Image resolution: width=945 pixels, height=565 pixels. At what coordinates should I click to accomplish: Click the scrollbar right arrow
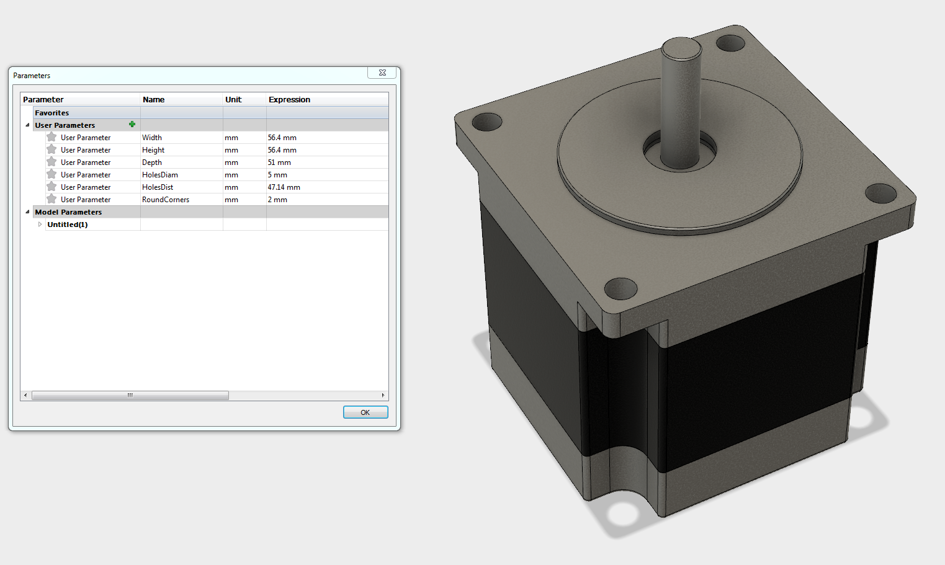pyautogui.click(x=383, y=395)
